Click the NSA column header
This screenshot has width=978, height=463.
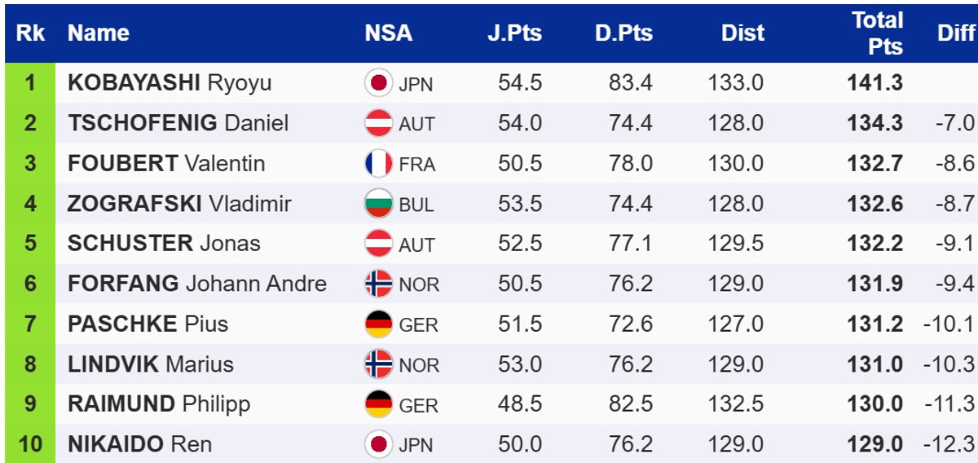[388, 33]
